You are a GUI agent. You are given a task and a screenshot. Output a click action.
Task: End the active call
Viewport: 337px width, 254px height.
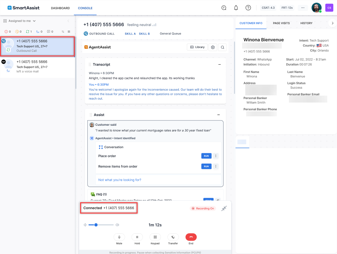point(191,237)
